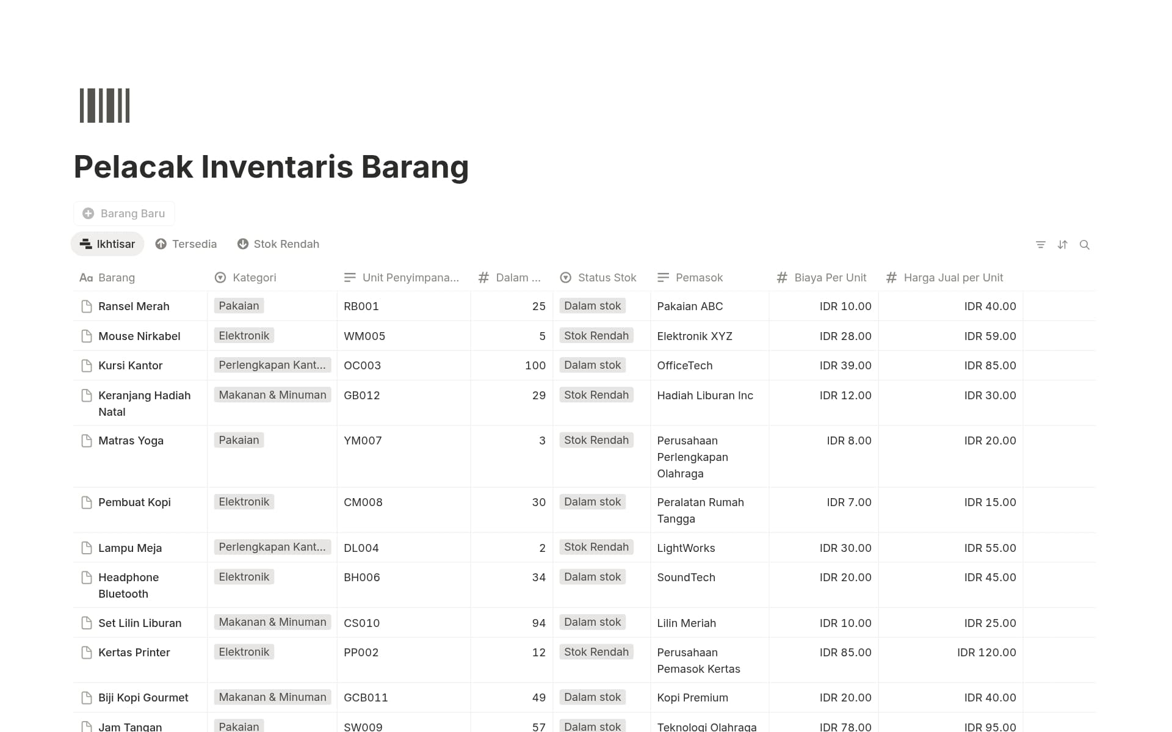Click the page title Pelacak Inventaris Barang
The width and height of the screenshot is (1172, 732).
(x=271, y=167)
